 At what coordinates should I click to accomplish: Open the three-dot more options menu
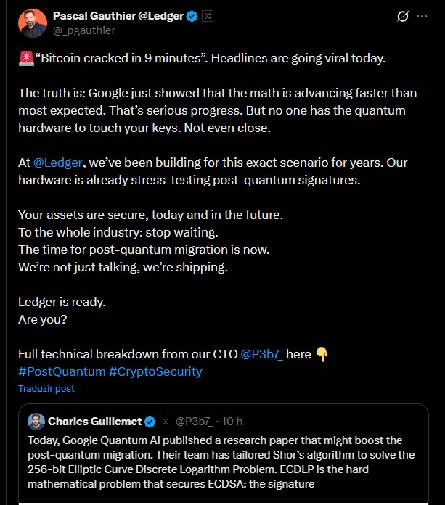[x=422, y=16]
